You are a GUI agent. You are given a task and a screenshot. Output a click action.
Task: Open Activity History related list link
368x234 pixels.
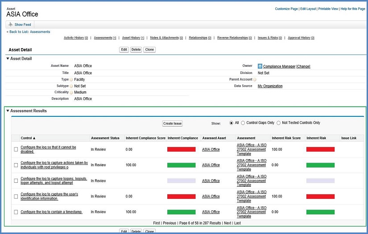point(76,38)
